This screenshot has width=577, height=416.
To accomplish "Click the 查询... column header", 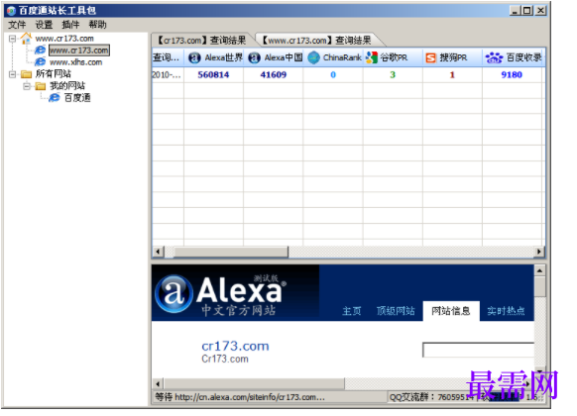I will coord(168,57).
